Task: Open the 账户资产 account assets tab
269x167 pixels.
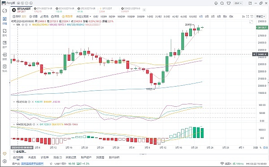Action: [x=86, y=157]
